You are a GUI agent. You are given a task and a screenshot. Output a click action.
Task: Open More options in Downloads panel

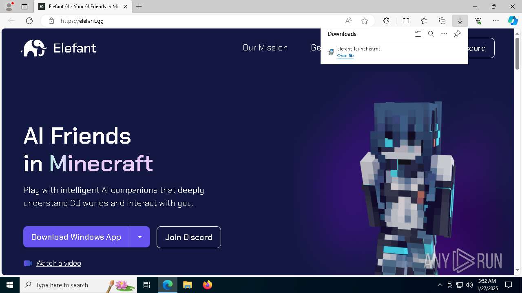pyautogui.click(x=444, y=34)
